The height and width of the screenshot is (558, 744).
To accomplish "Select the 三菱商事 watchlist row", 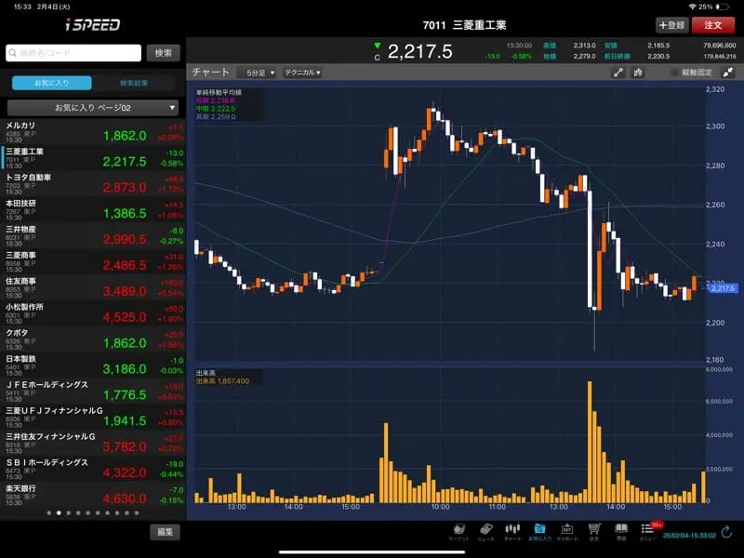I will click(92, 261).
